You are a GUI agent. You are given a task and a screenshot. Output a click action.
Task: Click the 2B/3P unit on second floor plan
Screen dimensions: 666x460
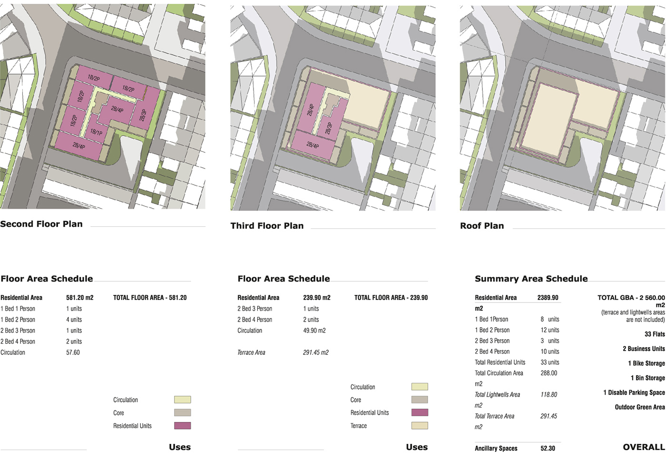(143, 115)
